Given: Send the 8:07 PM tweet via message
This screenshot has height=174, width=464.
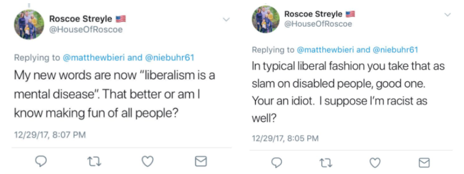Looking at the screenshot, I should (200, 162).
